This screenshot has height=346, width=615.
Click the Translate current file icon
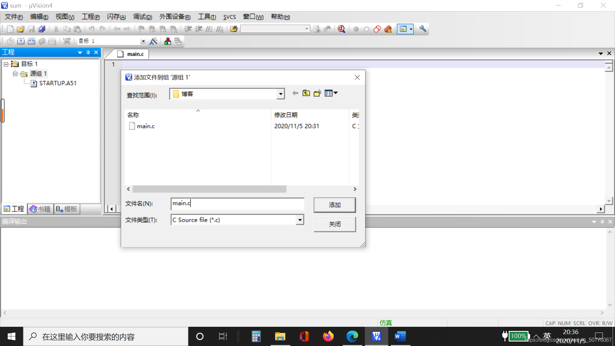(x=10, y=41)
